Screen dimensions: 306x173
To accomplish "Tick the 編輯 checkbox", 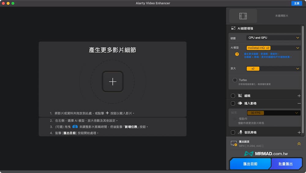I will coord(233,96).
